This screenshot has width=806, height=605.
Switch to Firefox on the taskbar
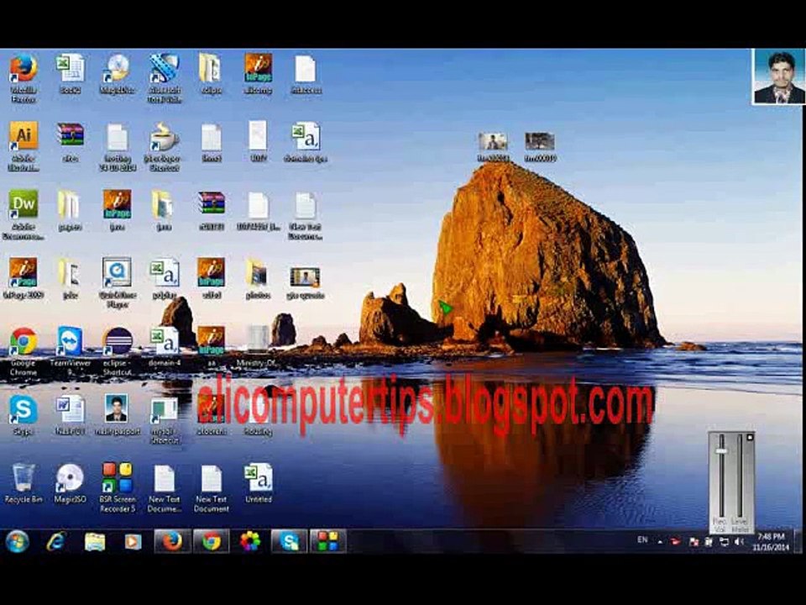pos(172,541)
